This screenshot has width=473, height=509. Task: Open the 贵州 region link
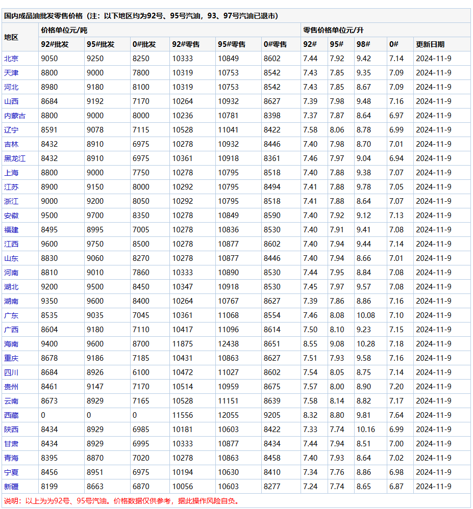pos(11,387)
